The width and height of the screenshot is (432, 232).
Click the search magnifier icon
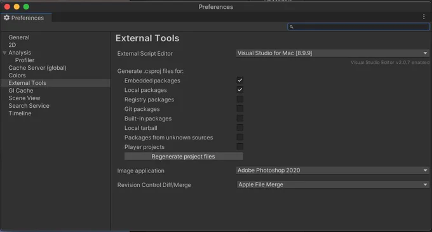pos(292,27)
